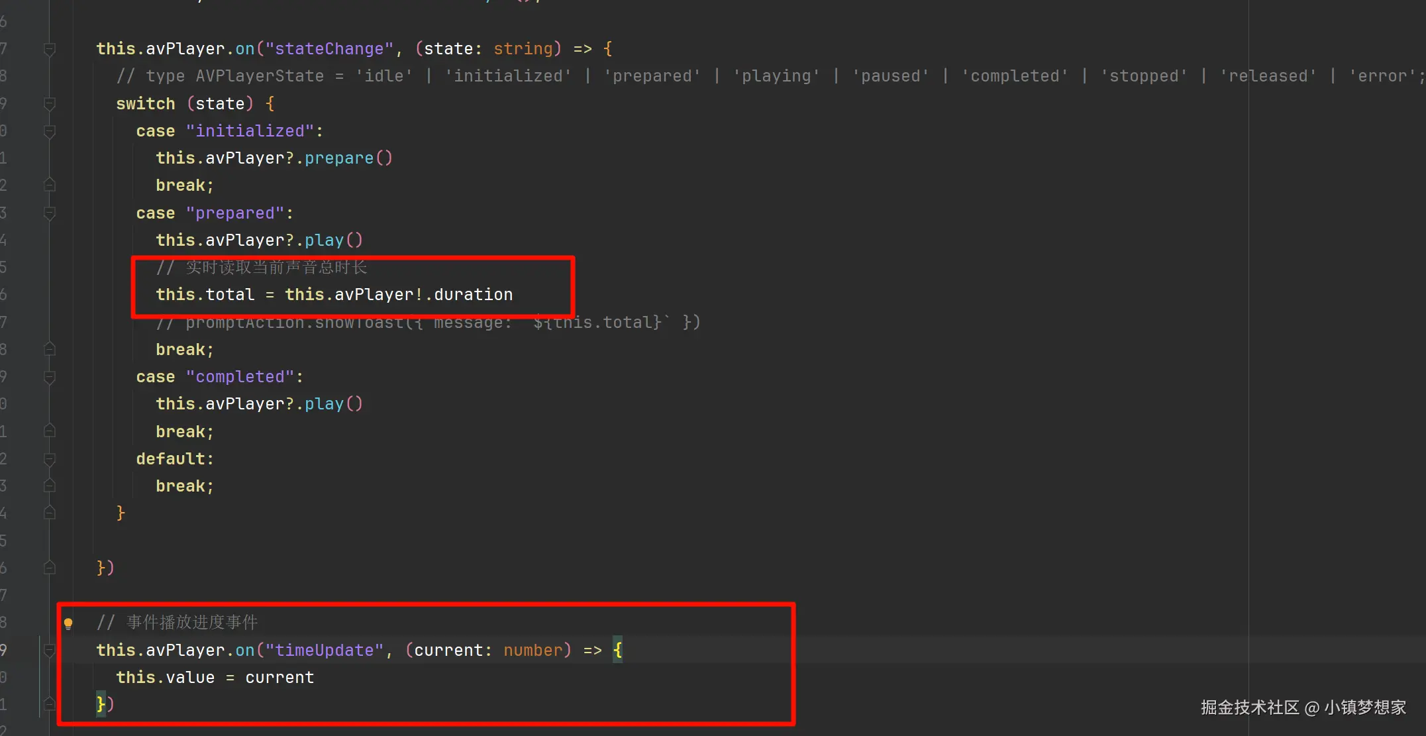Click this.value = current assignment
Image resolution: width=1426 pixels, height=736 pixels.
(215, 678)
